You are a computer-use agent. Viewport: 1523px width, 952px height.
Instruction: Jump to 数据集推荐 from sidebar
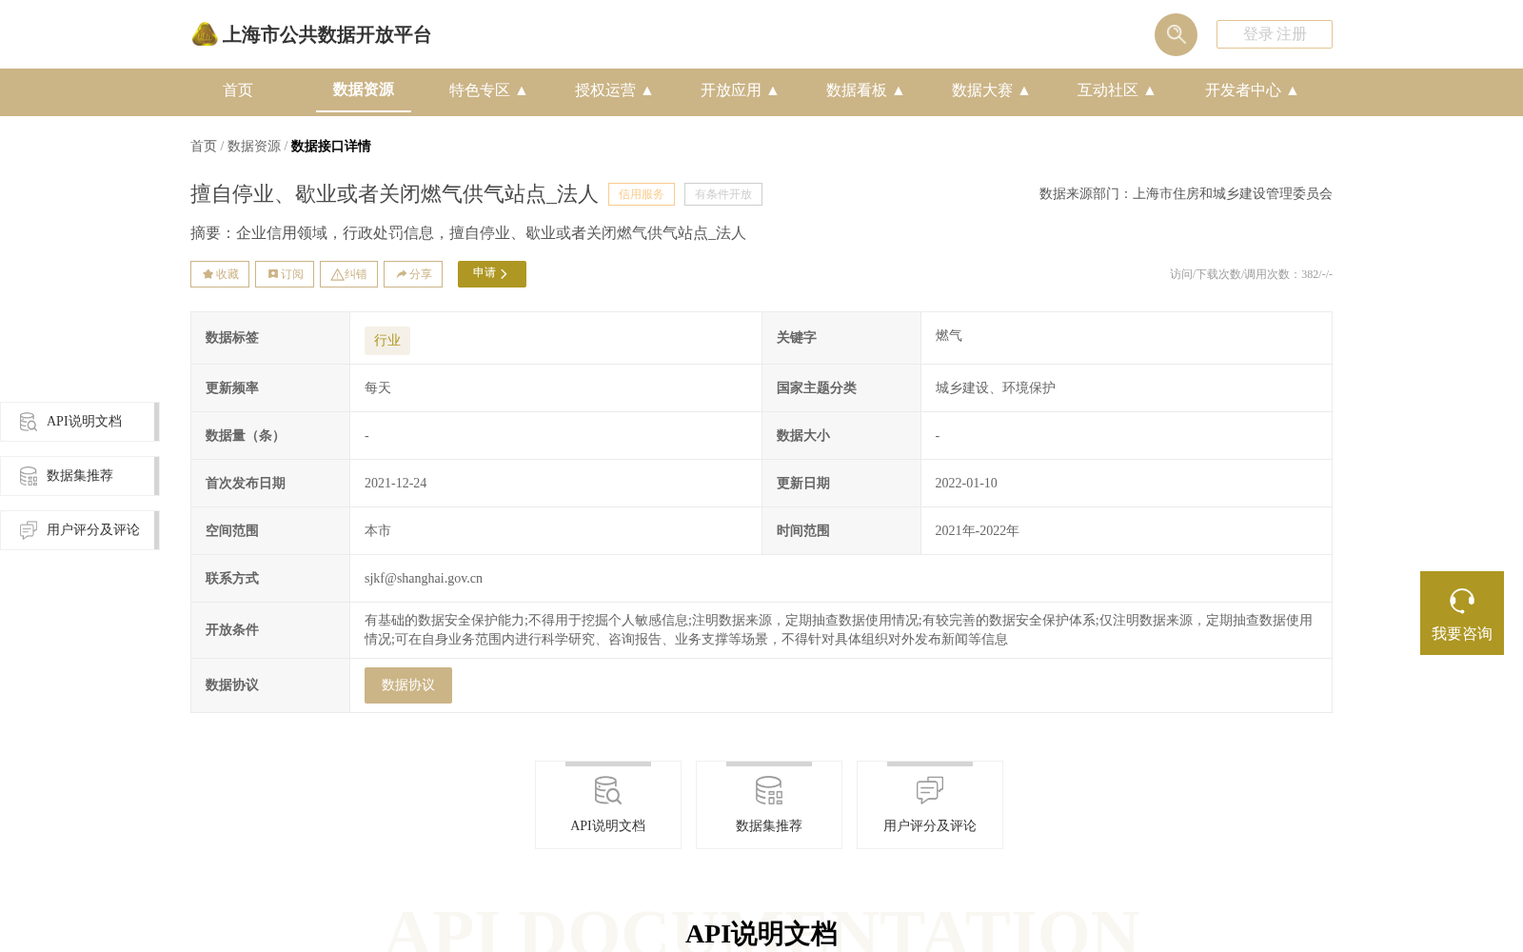80,476
